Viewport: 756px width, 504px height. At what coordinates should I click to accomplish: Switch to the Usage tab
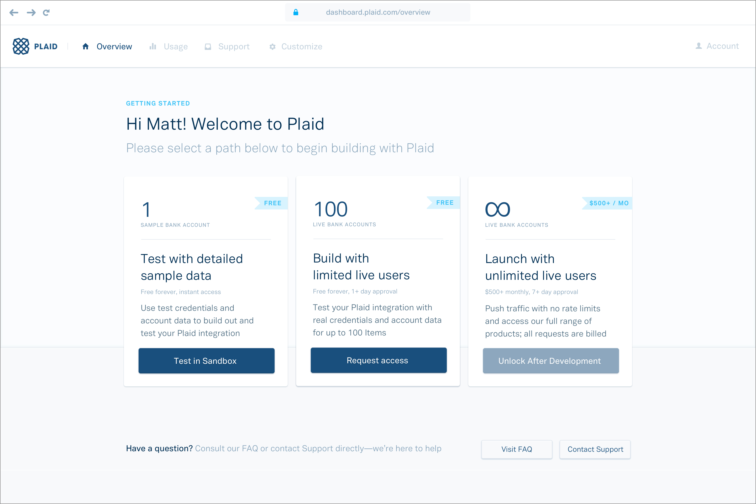point(176,47)
